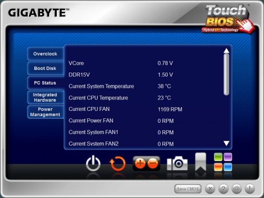Click the Save CMOS button
The height and width of the screenshot is (198, 264).
188,189
